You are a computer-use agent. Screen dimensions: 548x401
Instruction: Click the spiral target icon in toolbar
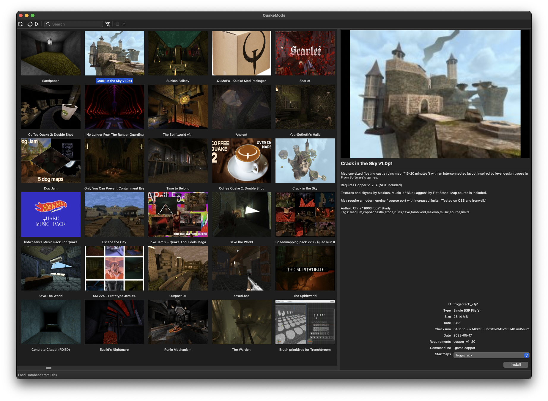tap(30, 24)
